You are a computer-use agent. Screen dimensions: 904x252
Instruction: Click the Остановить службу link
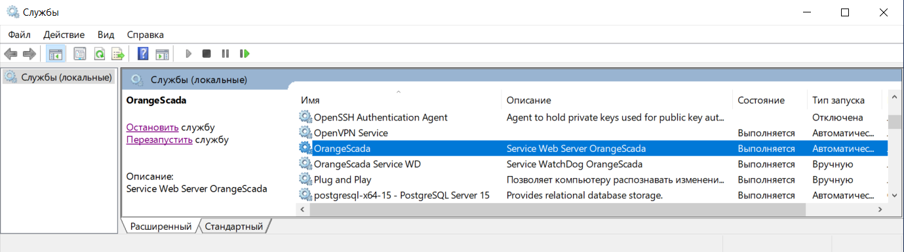click(x=170, y=128)
